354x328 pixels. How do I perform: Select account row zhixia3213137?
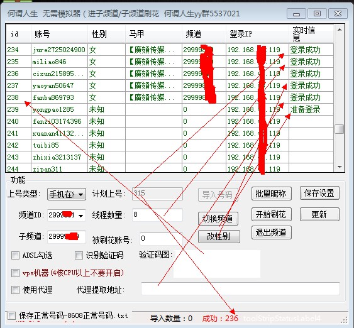click(x=170, y=157)
